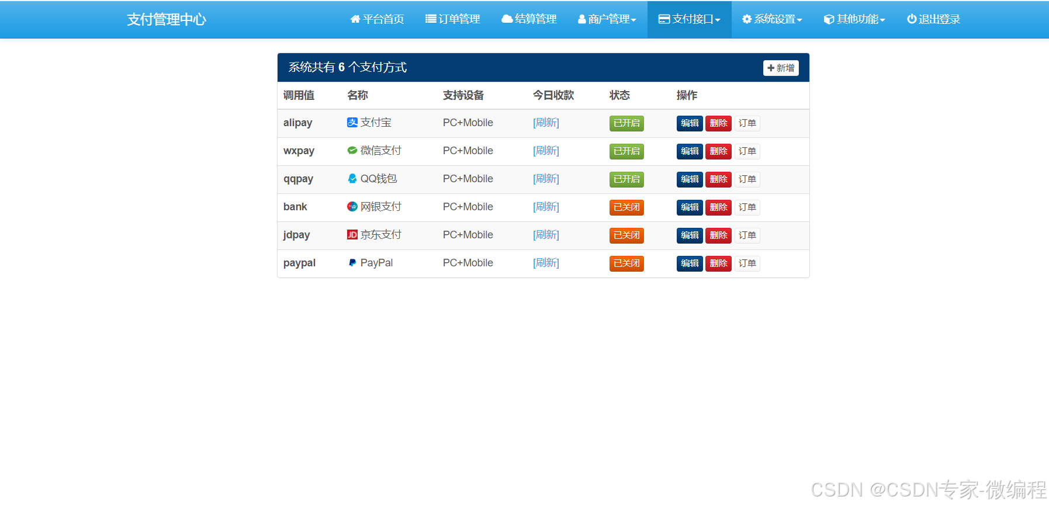Delete the wxpay payment method
1049x507 pixels.
pos(718,151)
